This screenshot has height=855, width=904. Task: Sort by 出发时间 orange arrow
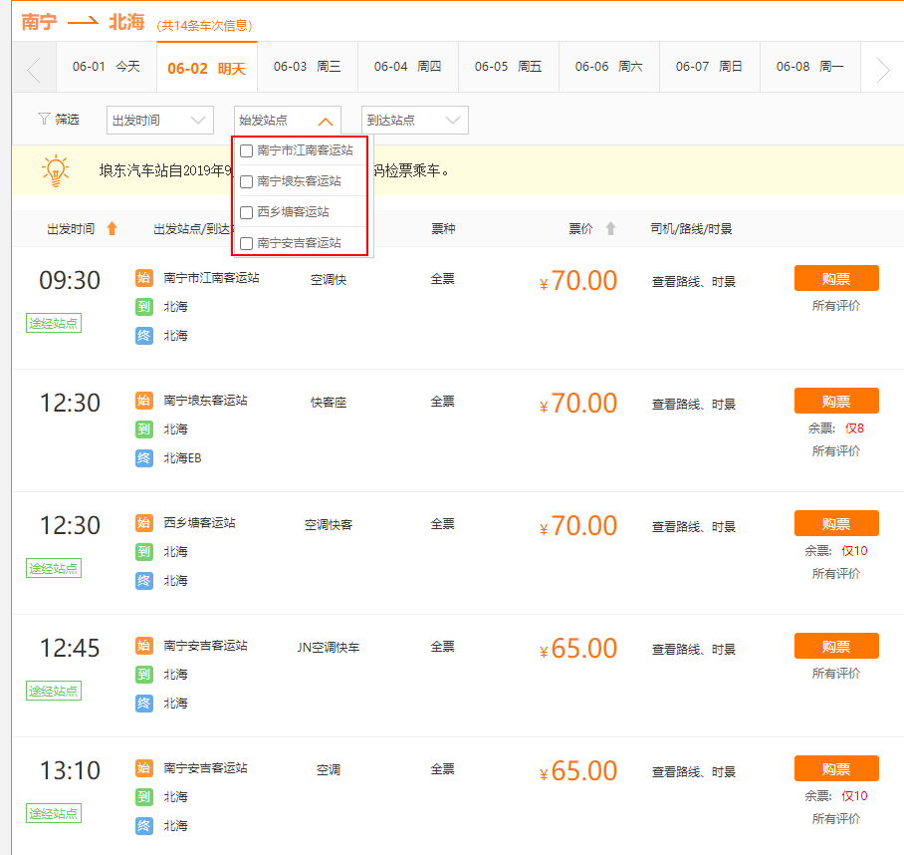pyautogui.click(x=112, y=229)
